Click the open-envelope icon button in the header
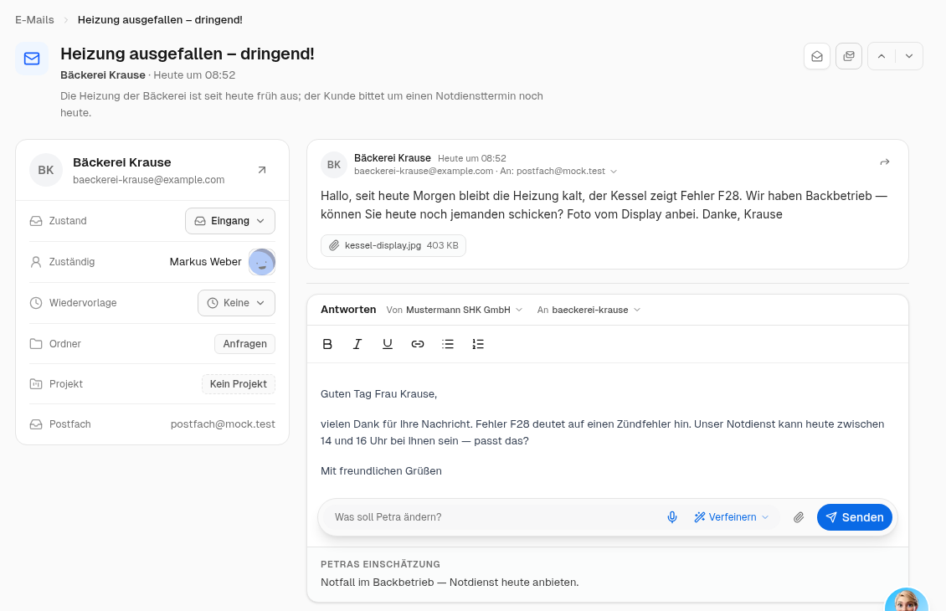 point(817,56)
